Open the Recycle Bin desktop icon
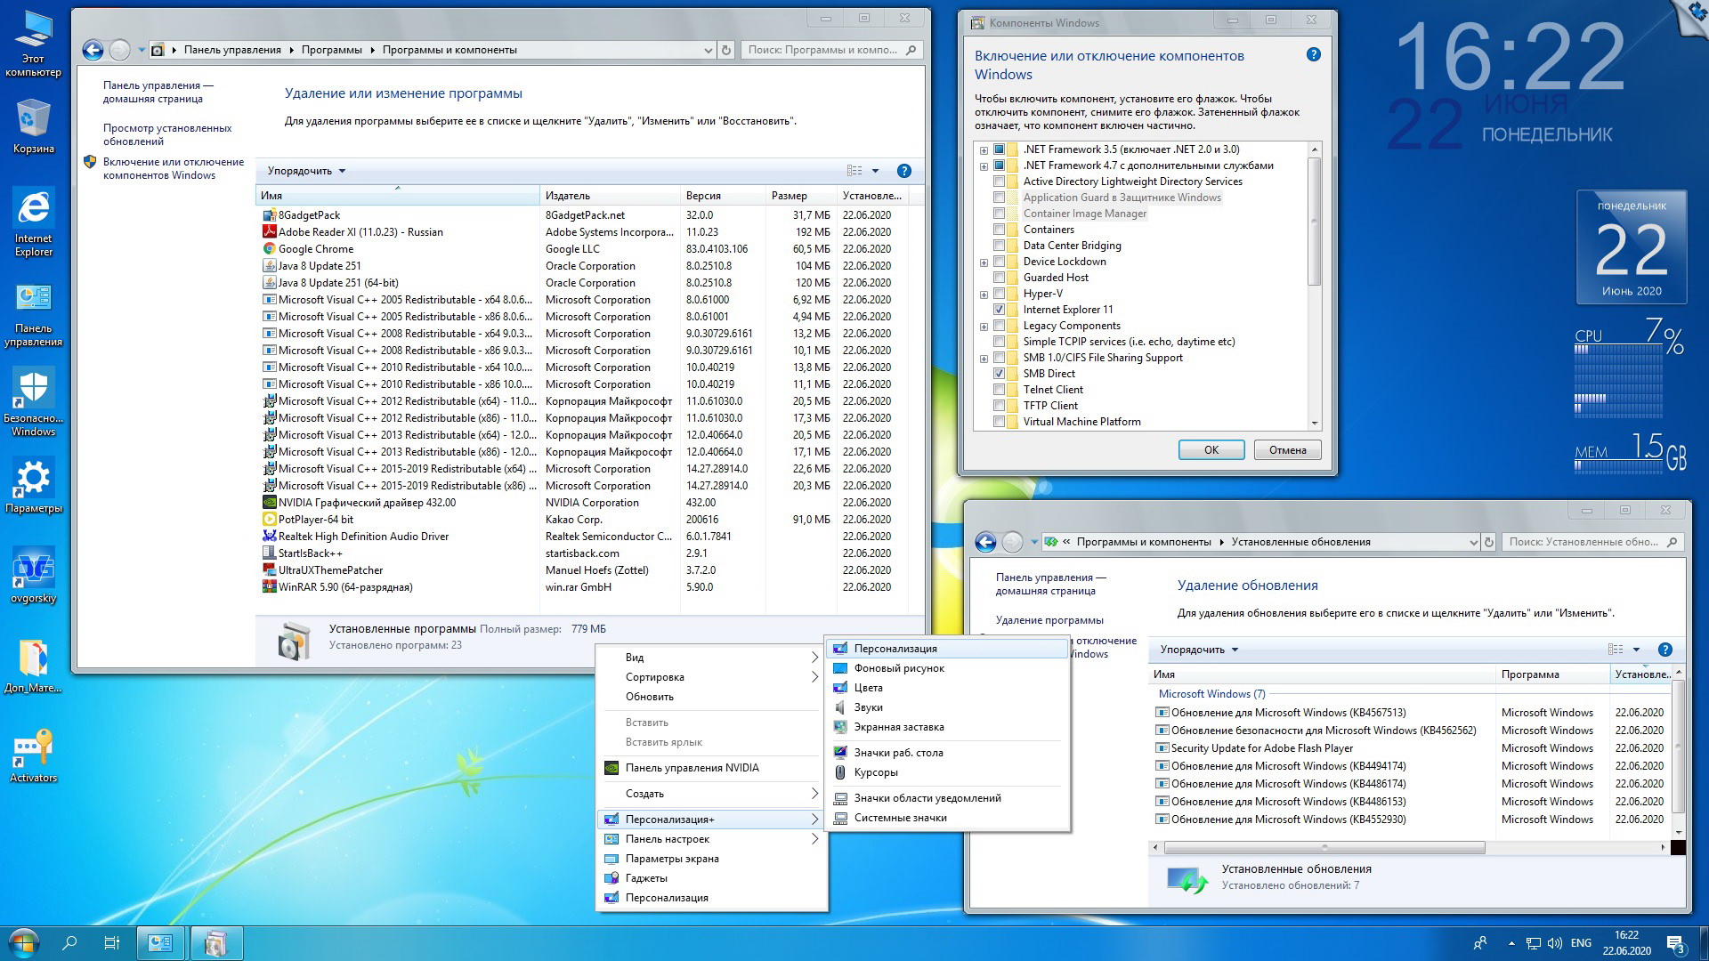 point(33,125)
